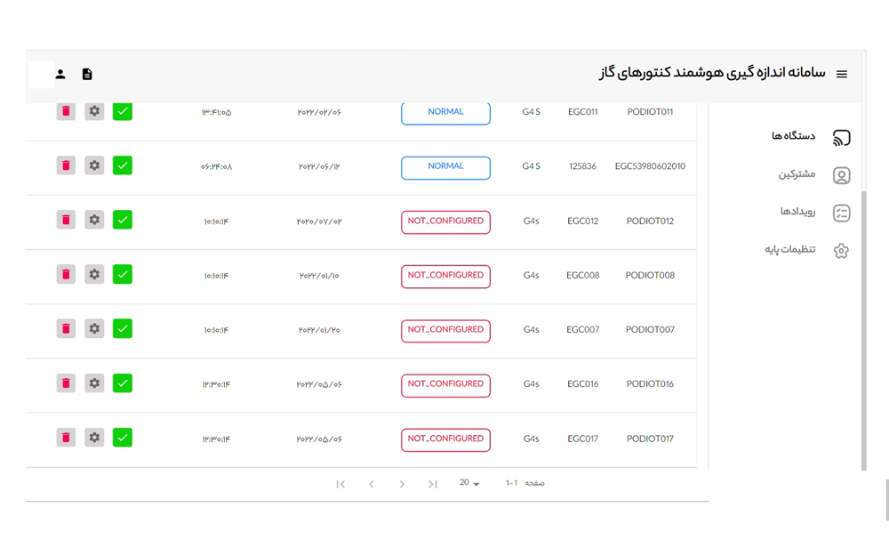Delete the PODIOT007 device row

point(66,328)
